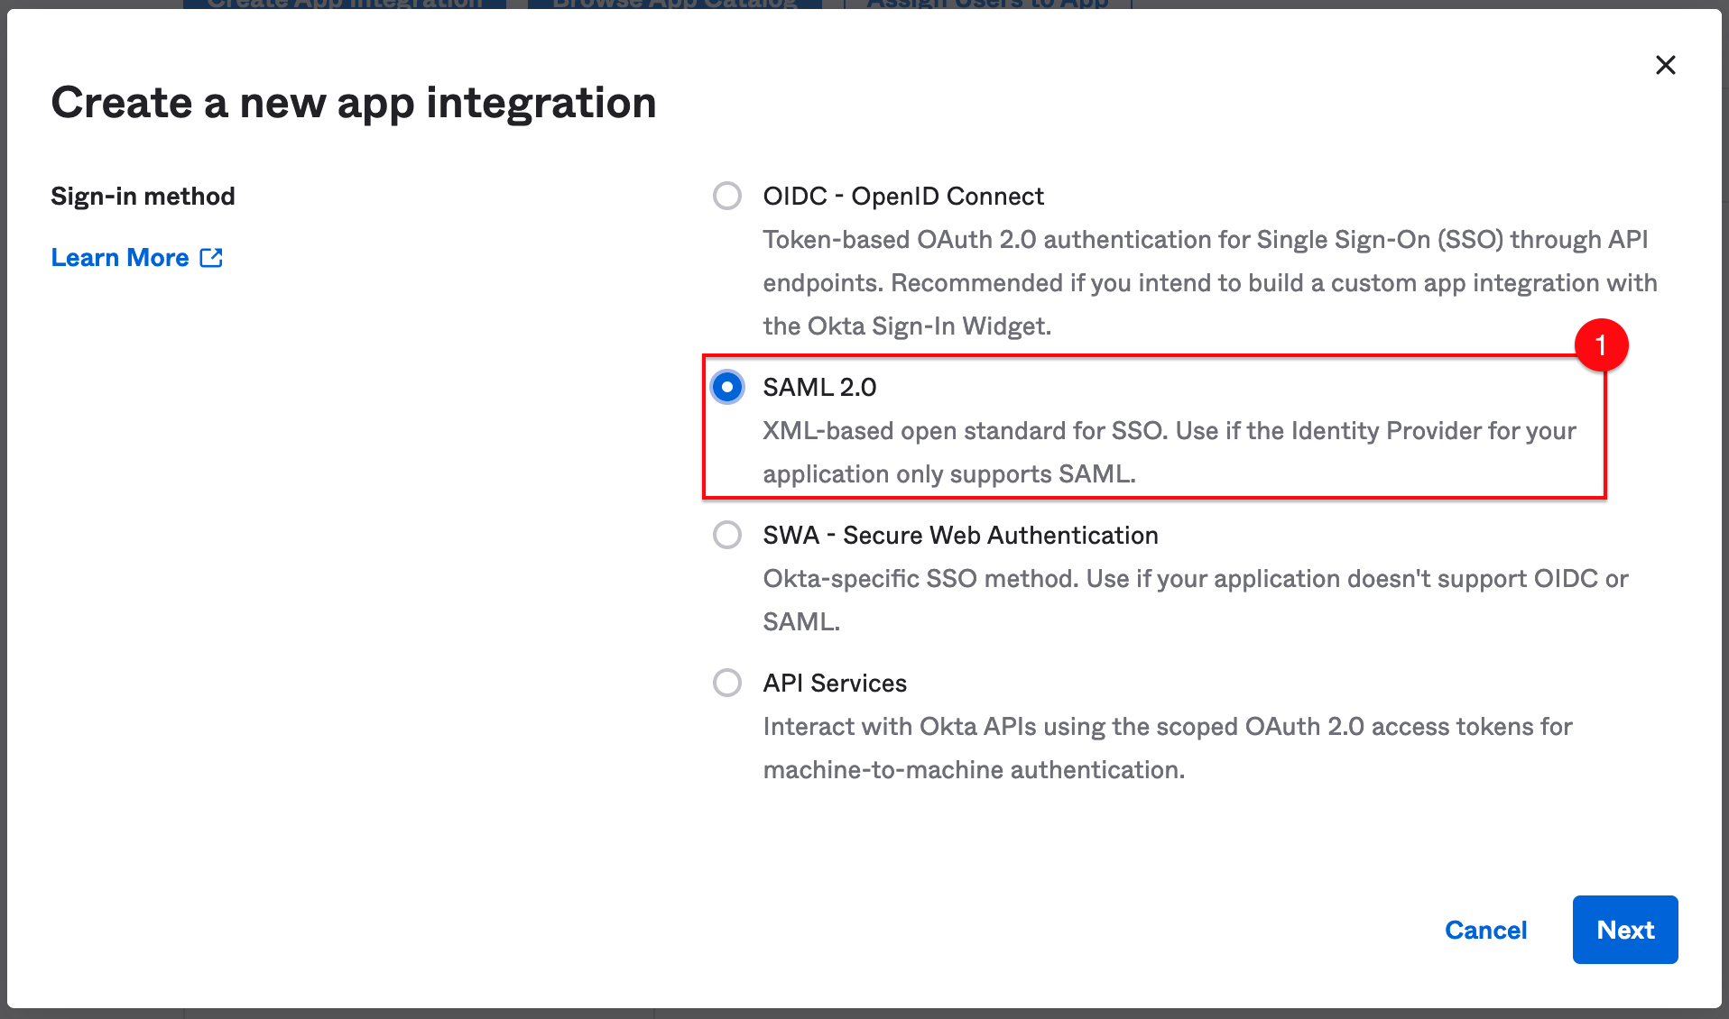Click the highlighted SAML 2.0 description area
The image size is (1729, 1019).
[x=1169, y=452]
